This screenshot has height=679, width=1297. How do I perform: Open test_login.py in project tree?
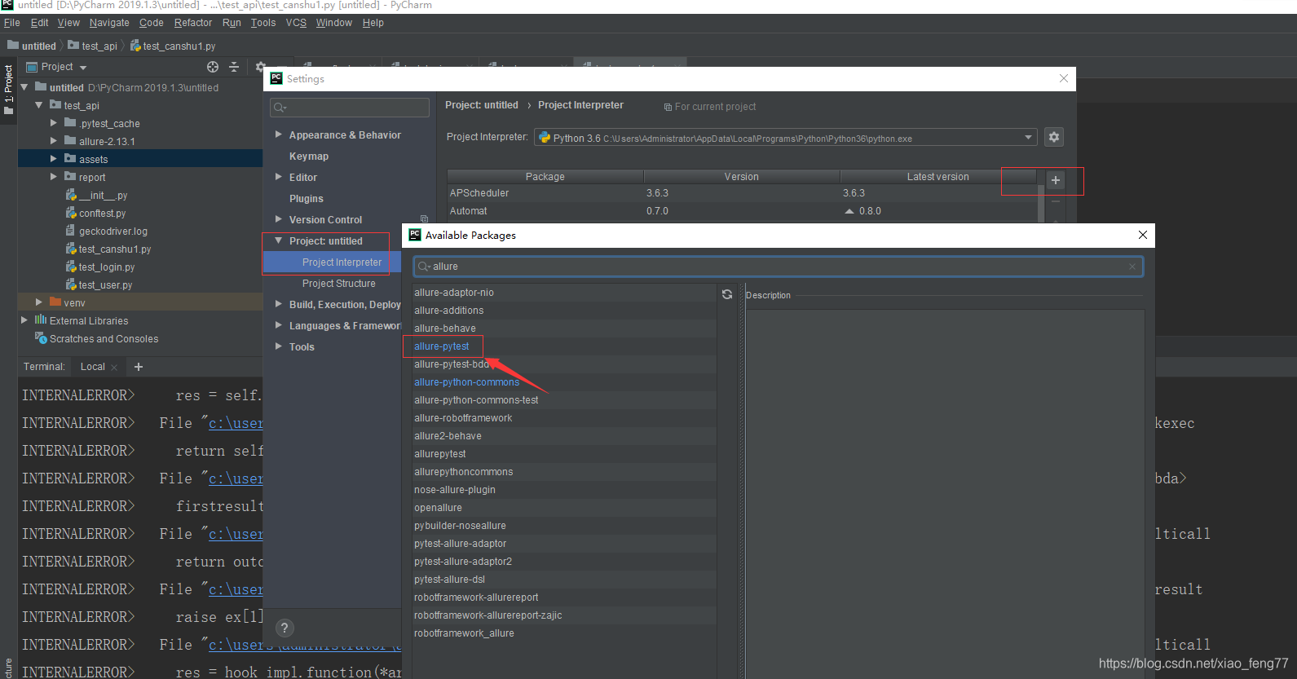pos(107,267)
